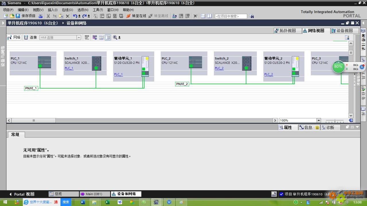Click the delete X icon beside paste
This screenshot has height=206, width=367.
pos(68,16)
